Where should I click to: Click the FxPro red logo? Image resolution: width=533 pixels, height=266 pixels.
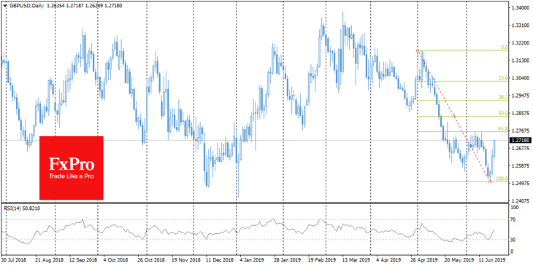tap(72, 168)
